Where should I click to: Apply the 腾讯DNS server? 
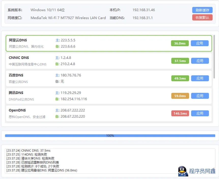tap(200, 96)
